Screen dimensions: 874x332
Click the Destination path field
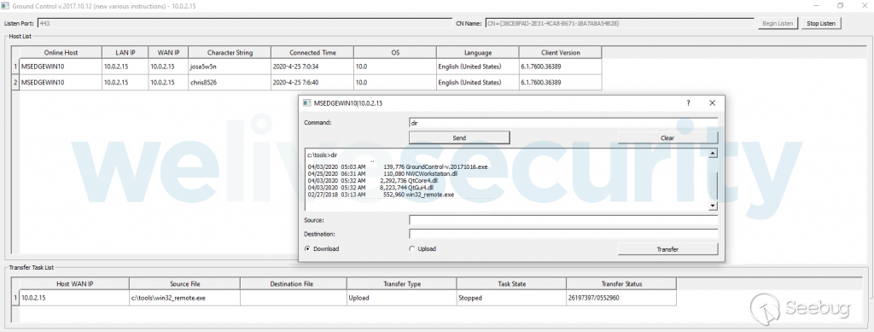[563, 234]
